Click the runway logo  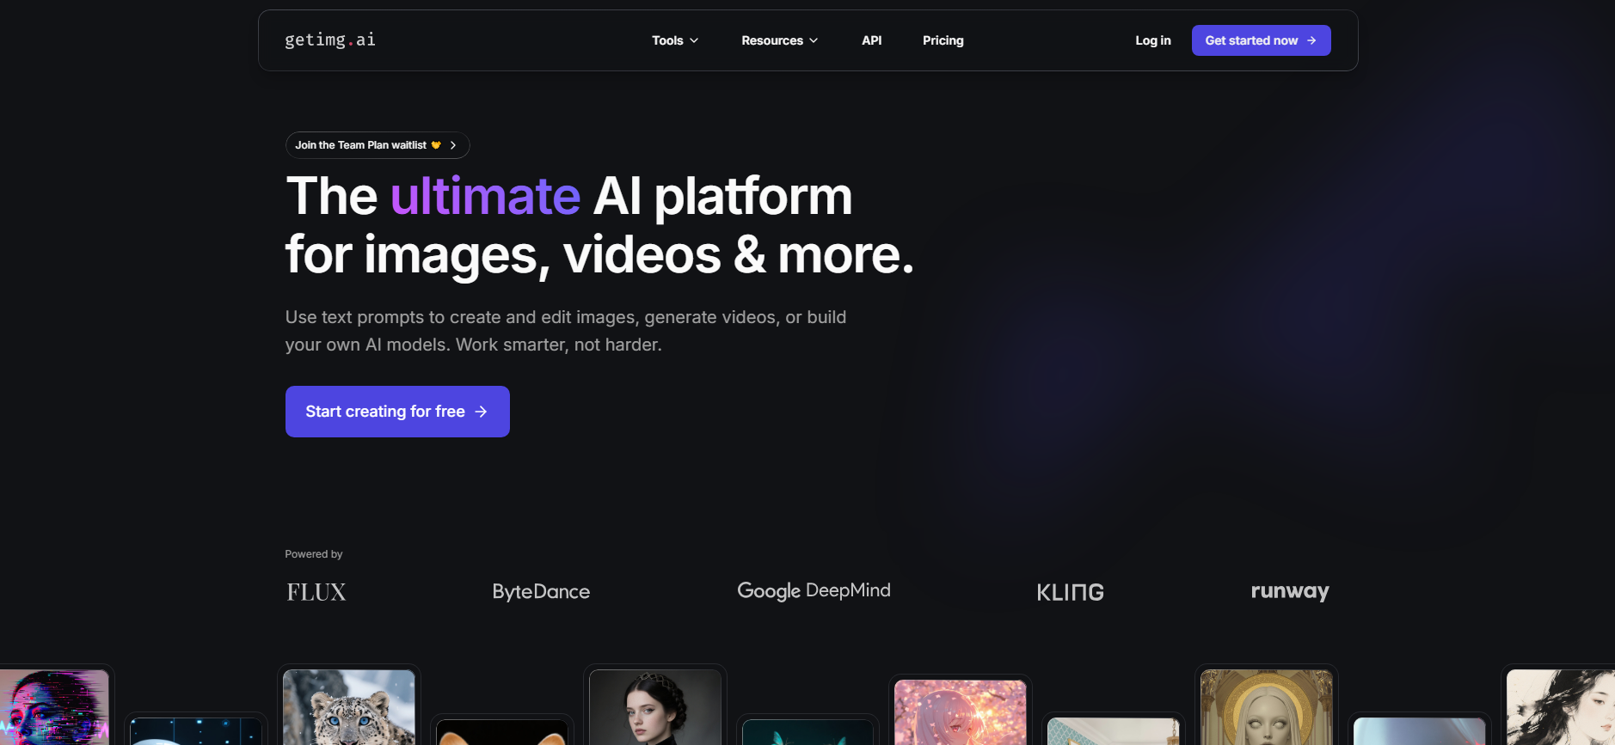pyautogui.click(x=1290, y=591)
